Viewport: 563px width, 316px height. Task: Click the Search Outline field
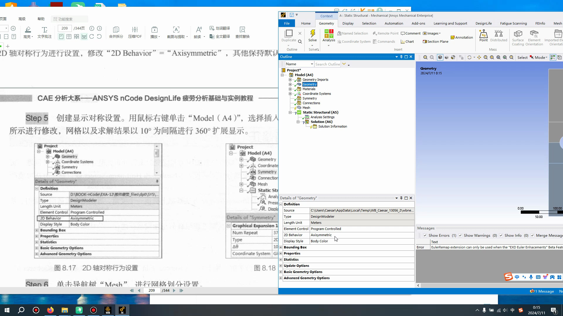pyautogui.click(x=327, y=64)
